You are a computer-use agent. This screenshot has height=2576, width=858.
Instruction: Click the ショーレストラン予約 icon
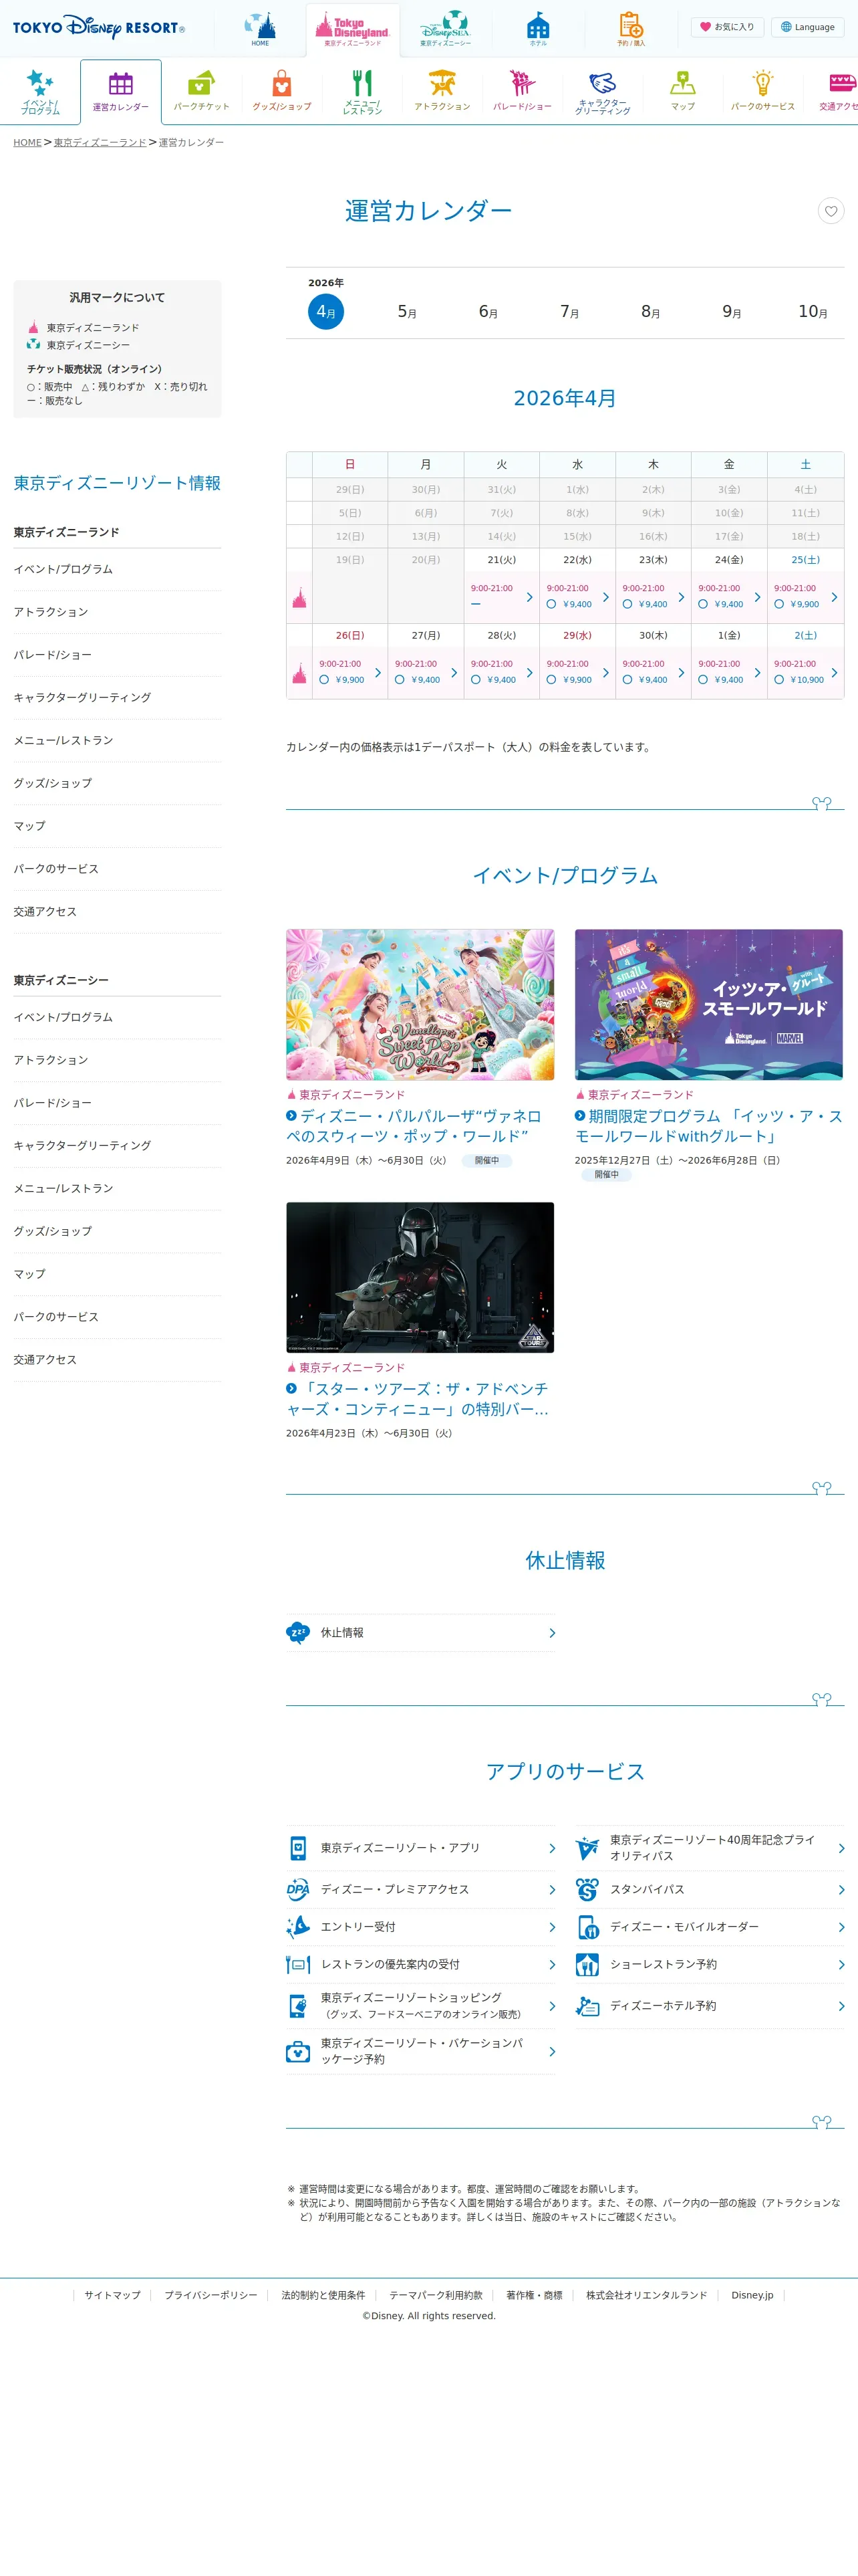(x=587, y=1964)
